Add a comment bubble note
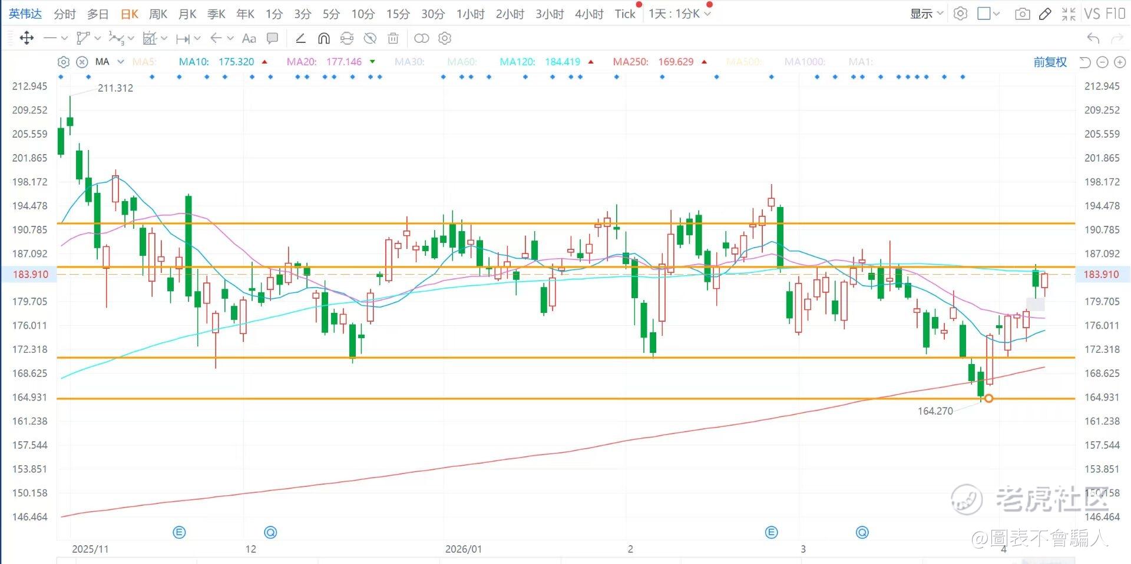The image size is (1131, 564). (272, 38)
